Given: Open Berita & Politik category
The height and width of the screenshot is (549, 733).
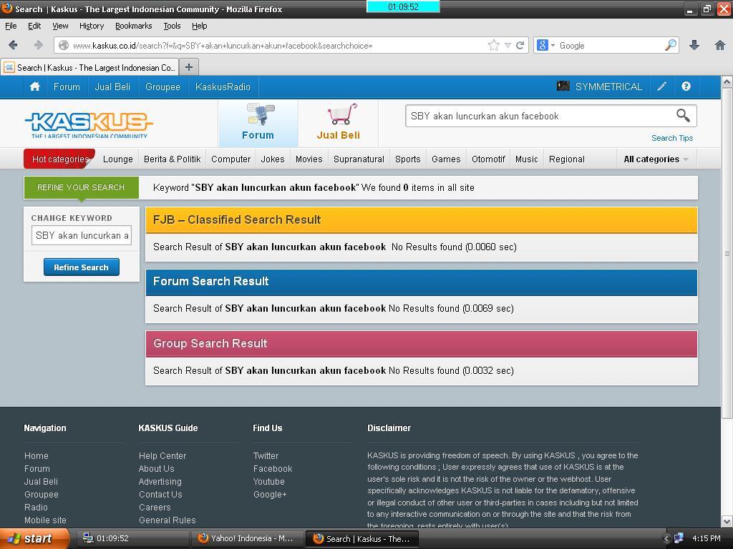Looking at the screenshot, I should (172, 159).
